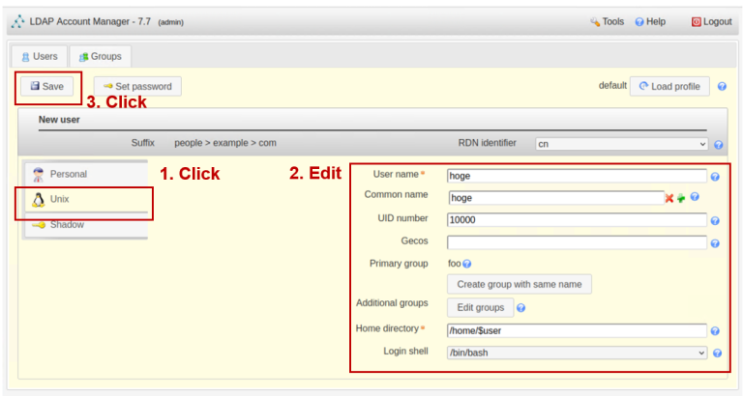The width and height of the screenshot is (743, 396).
Task: Open help next to Edit groups
Action: 521,308
